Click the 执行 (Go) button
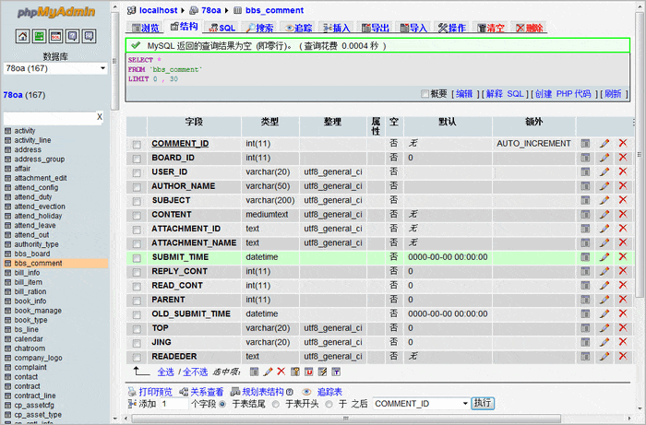This screenshot has height=425, width=646. pos(483,404)
